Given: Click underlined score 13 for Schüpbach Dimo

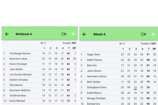Looking at the screenshot, I should coord(135,87).
